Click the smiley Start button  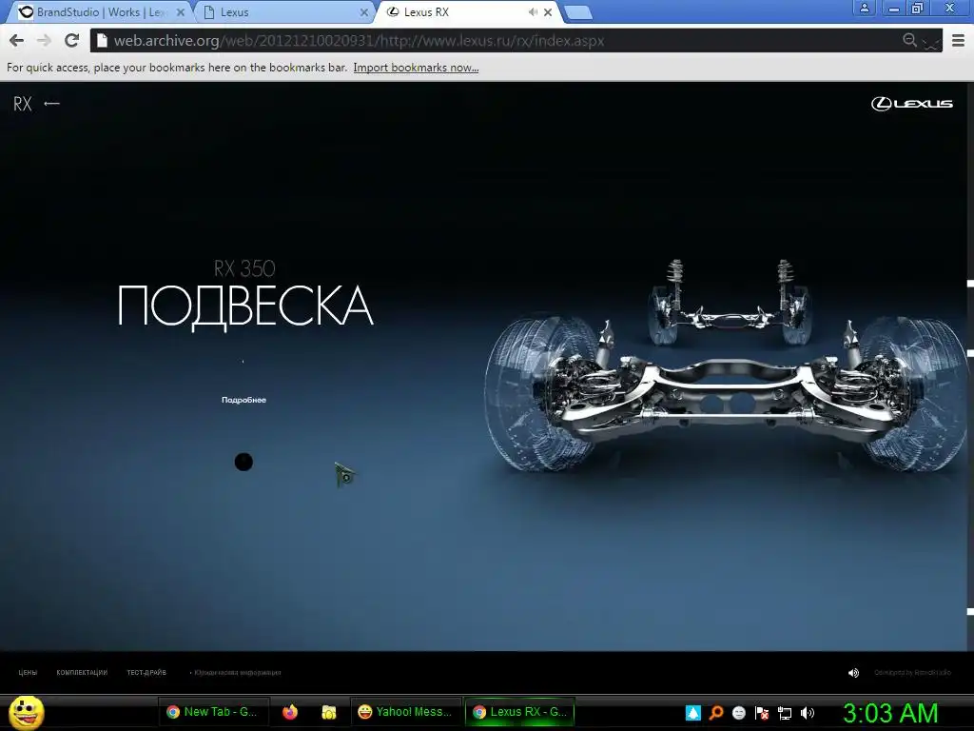(26, 712)
